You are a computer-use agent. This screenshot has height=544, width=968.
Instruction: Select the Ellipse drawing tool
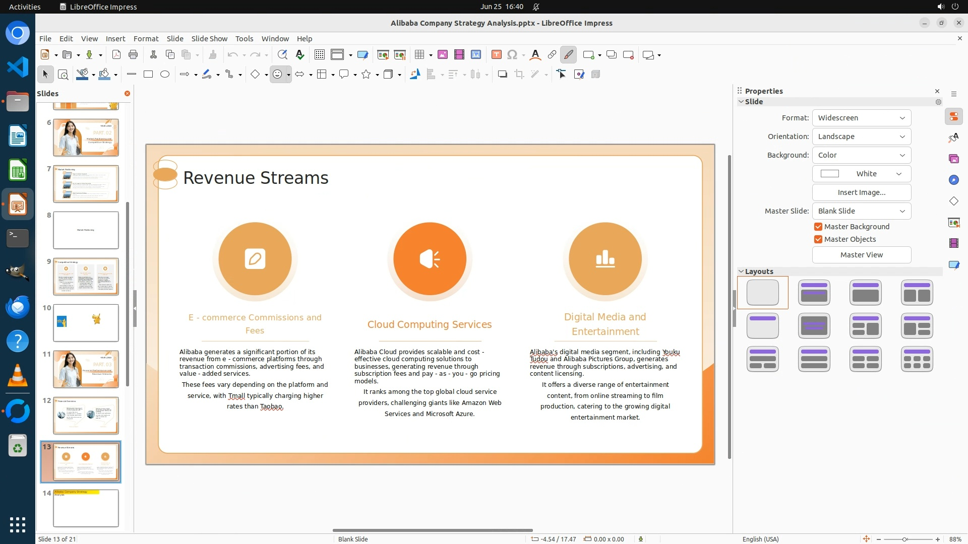[165, 75]
